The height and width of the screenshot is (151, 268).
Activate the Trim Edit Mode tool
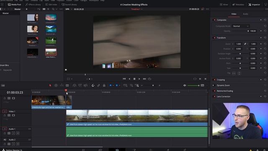click(56, 86)
